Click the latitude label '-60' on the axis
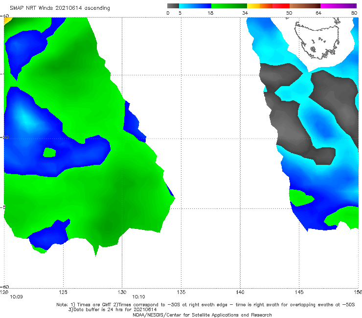The height and width of the screenshot is (318, 362). (4, 287)
